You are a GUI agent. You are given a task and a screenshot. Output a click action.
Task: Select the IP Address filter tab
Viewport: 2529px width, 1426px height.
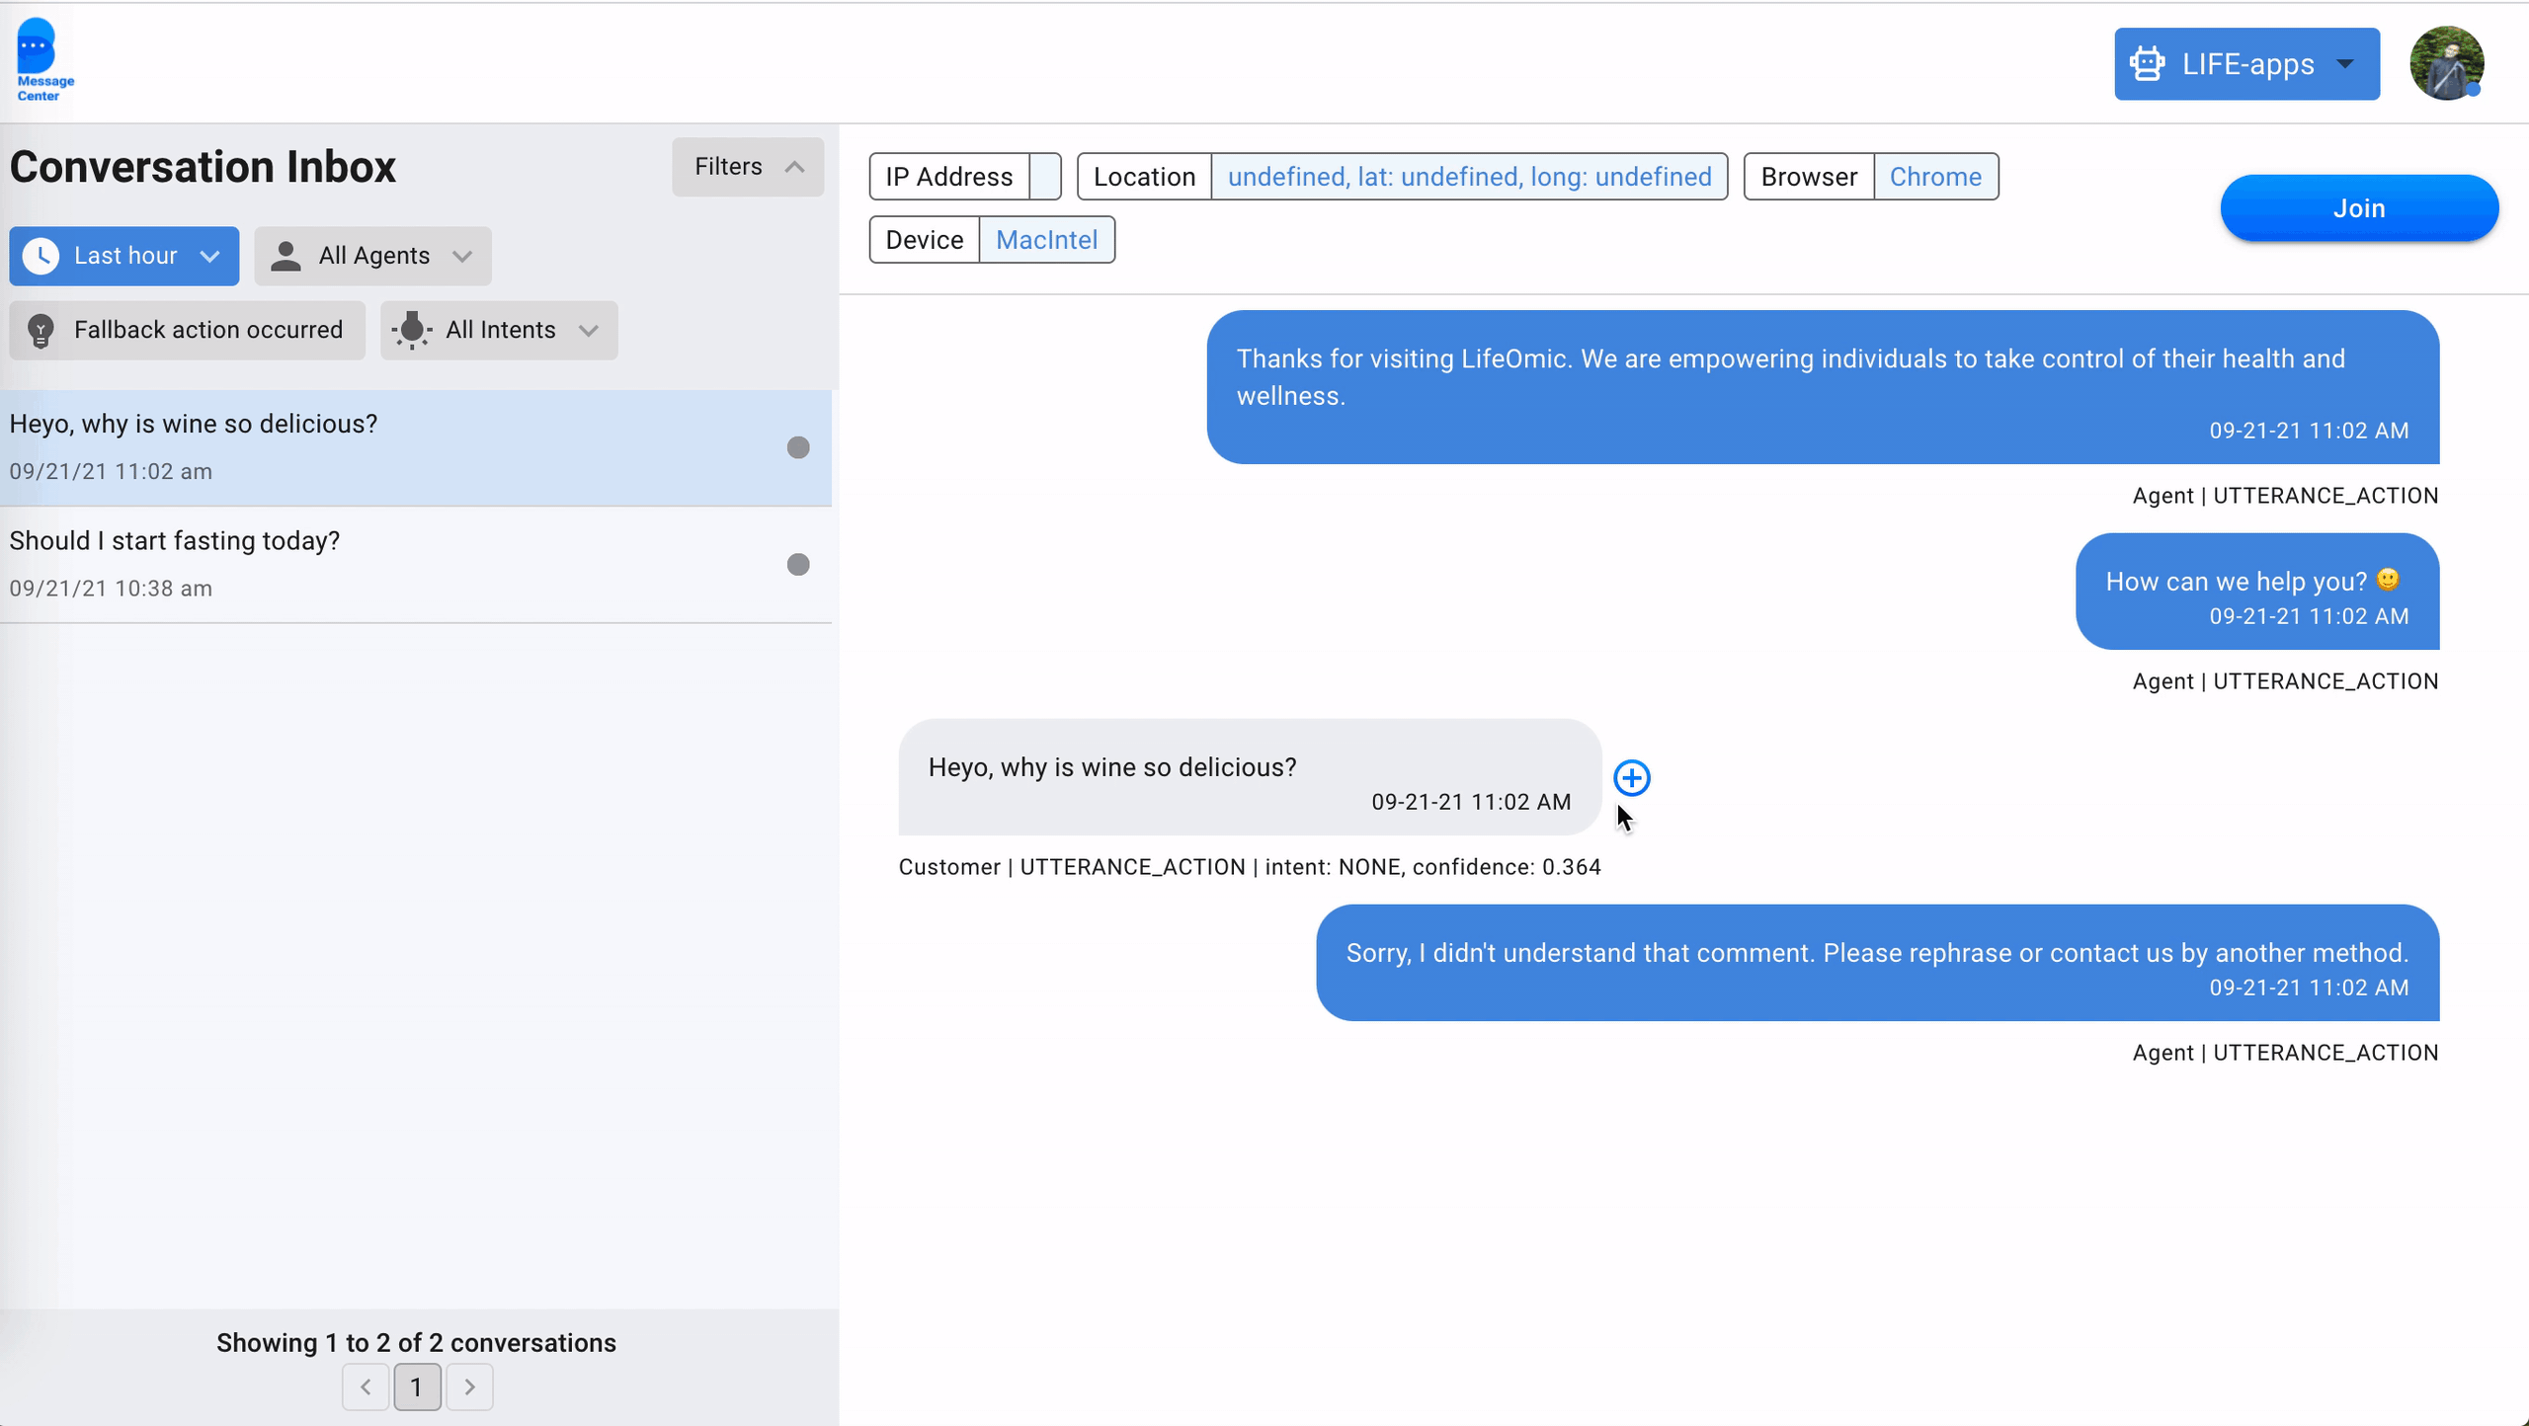pos(952,177)
